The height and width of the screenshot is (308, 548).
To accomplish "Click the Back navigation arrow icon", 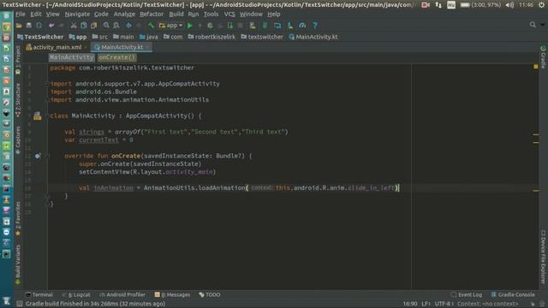I will click(128, 26).
